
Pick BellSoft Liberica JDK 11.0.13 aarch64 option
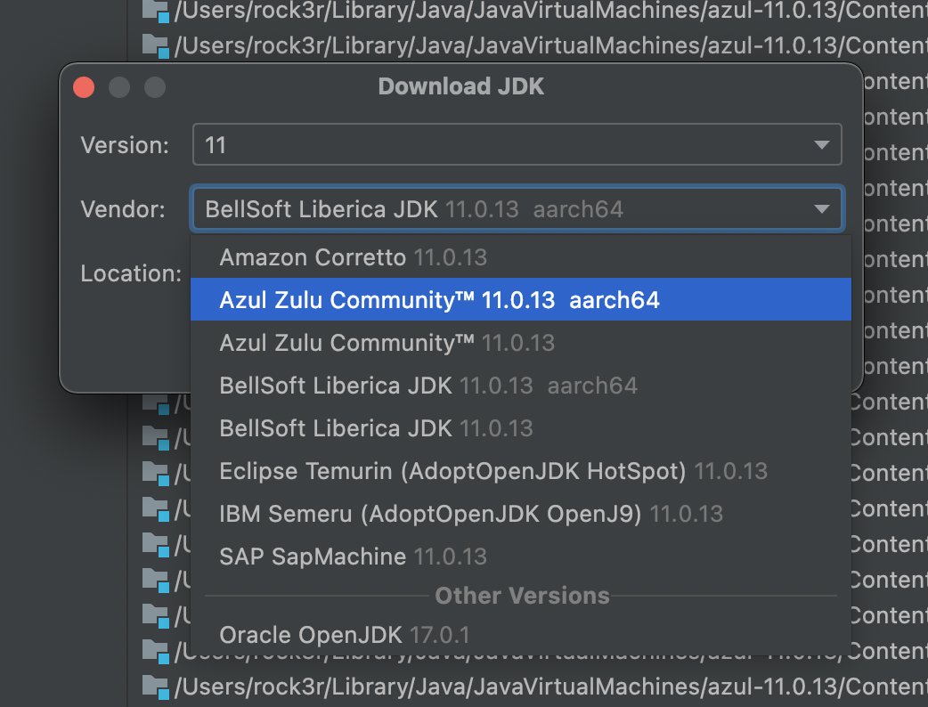521,386
